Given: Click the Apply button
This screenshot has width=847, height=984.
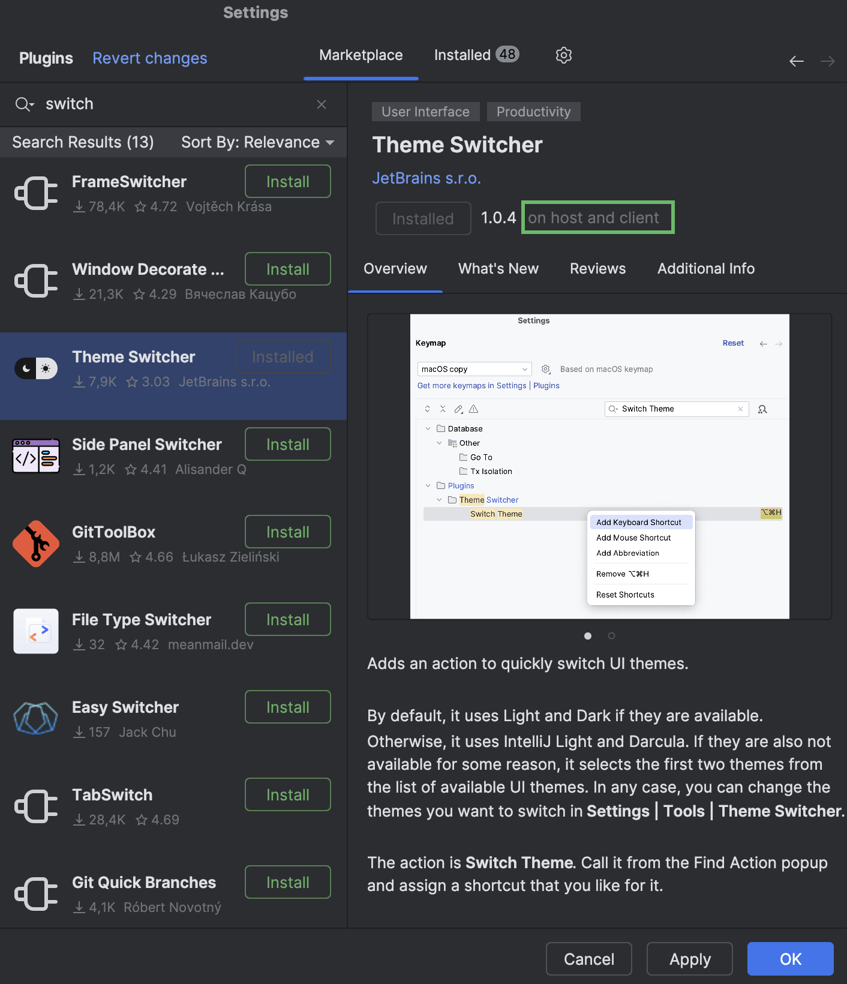Looking at the screenshot, I should pos(690,959).
